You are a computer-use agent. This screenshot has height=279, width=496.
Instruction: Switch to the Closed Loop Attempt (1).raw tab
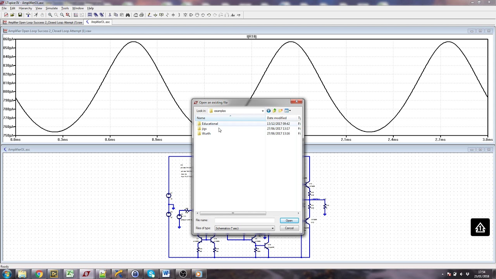[43, 22]
